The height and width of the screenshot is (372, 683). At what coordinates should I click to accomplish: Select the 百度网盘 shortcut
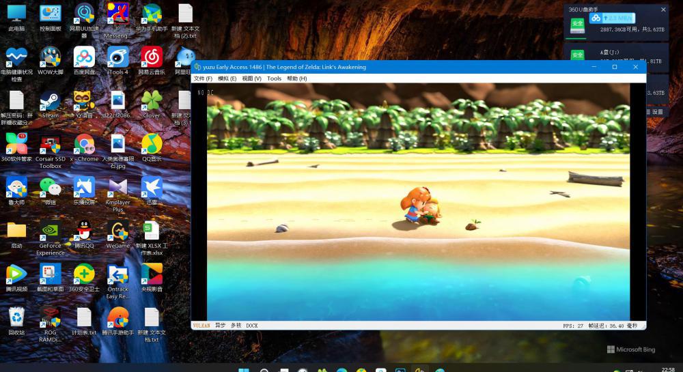pos(84,61)
